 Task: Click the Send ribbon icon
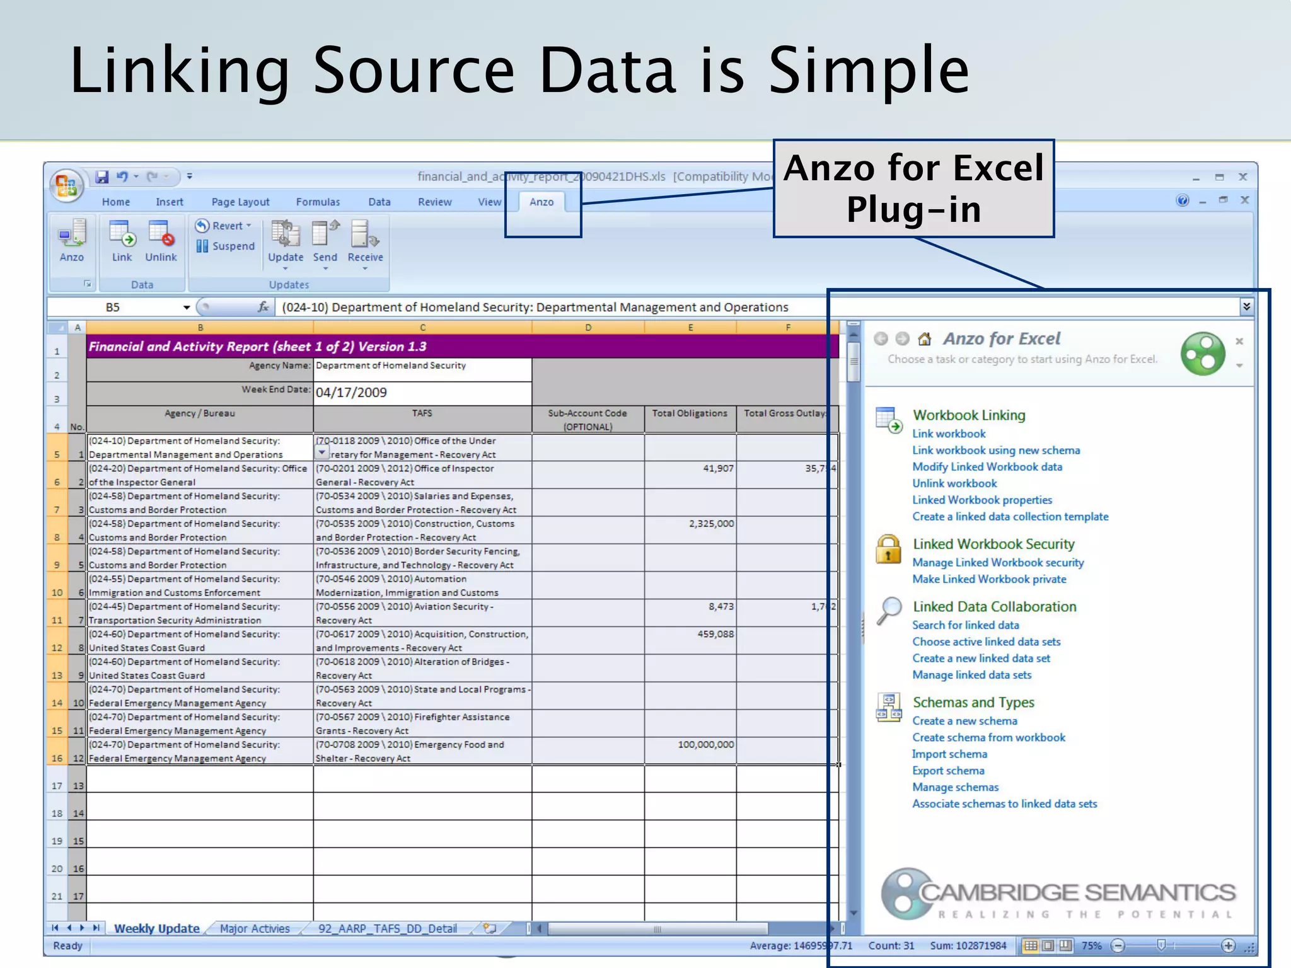coord(325,241)
